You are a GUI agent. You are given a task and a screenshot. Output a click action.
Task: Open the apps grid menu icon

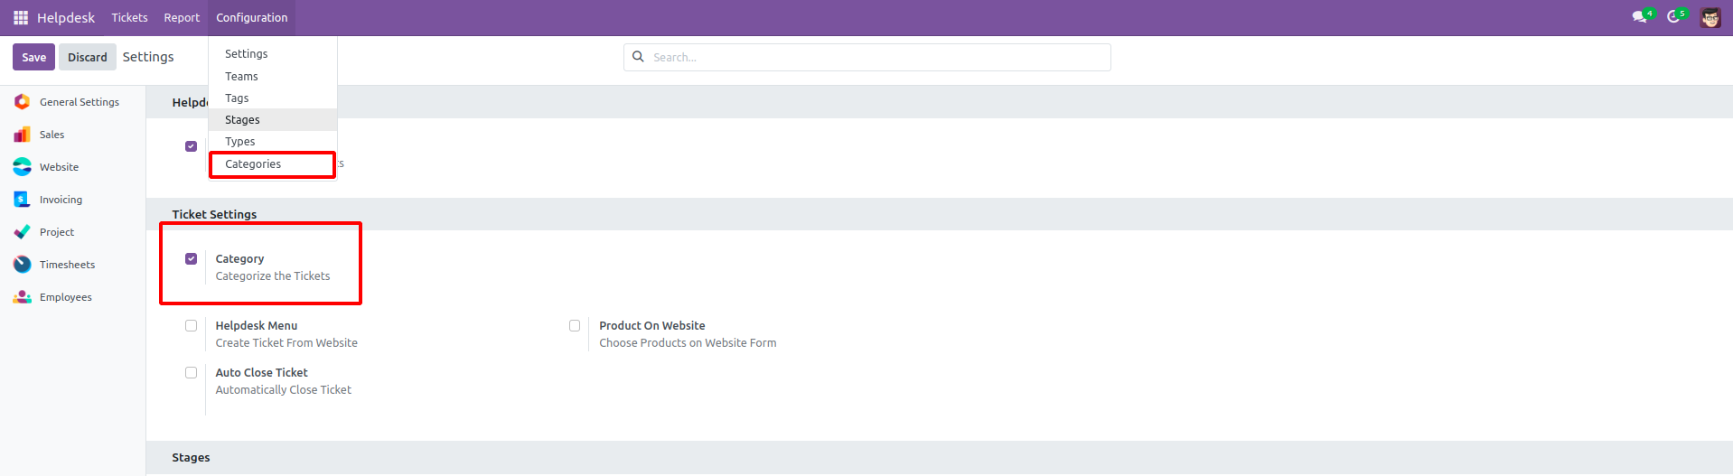pos(21,18)
